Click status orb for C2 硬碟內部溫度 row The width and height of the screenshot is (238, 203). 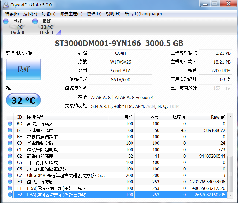coord(10,156)
